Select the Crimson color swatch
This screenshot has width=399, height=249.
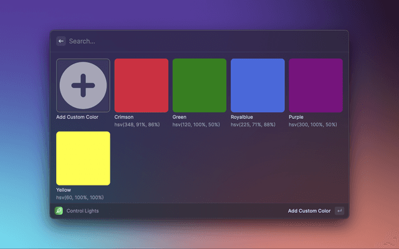point(141,85)
